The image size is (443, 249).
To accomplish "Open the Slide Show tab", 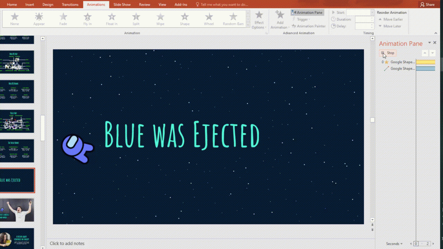I will point(122,4).
